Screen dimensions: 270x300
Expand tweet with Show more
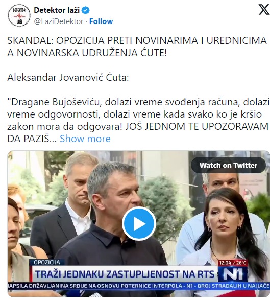(85, 139)
